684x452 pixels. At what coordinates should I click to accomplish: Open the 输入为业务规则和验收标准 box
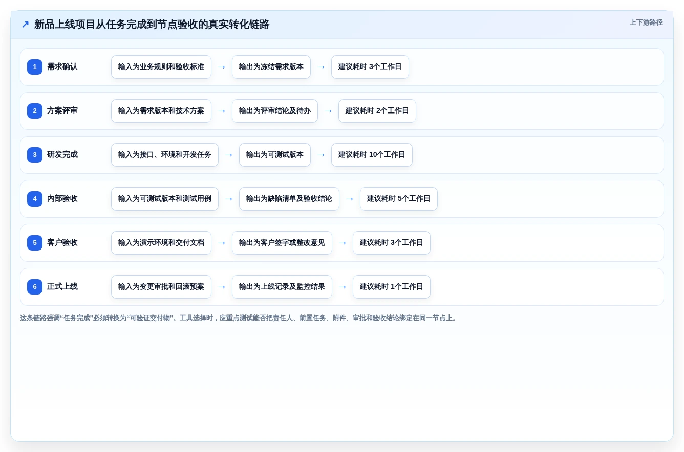click(161, 67)
